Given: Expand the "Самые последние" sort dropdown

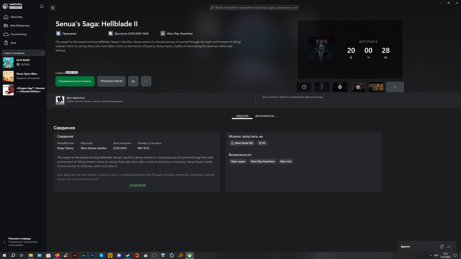Looking at the screenshot, I should click(x=23, y=53).
